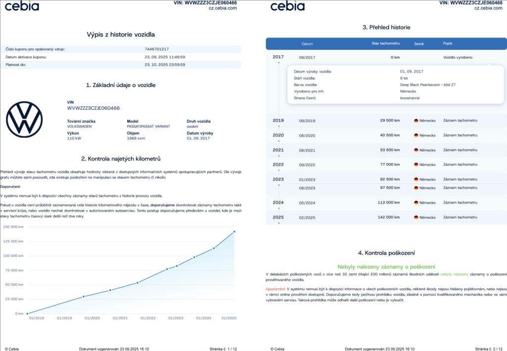
Task: Click the German flag in the 09/2019 row
Action: 416,121
